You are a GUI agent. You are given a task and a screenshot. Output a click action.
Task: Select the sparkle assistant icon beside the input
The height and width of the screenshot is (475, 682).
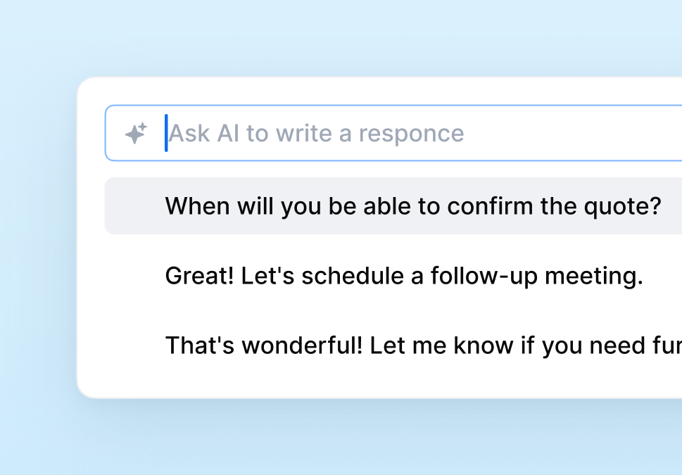click(137, 133)
